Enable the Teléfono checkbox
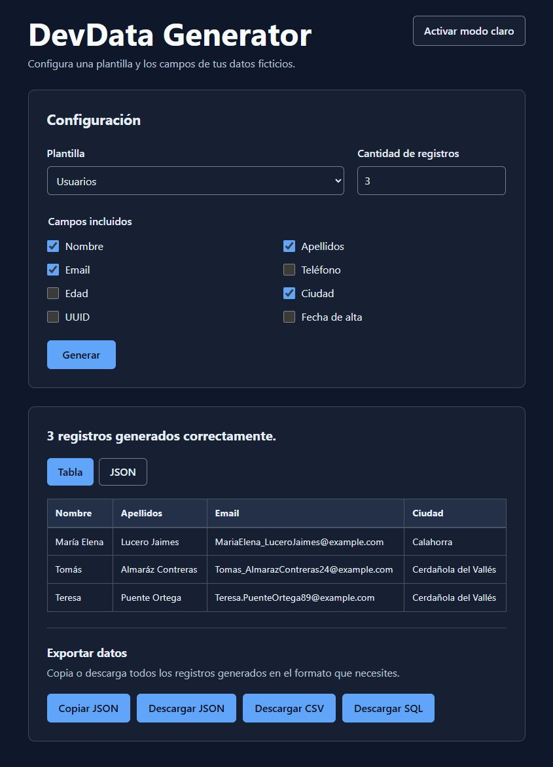This screenshot has width=553, height=767. 289,270
